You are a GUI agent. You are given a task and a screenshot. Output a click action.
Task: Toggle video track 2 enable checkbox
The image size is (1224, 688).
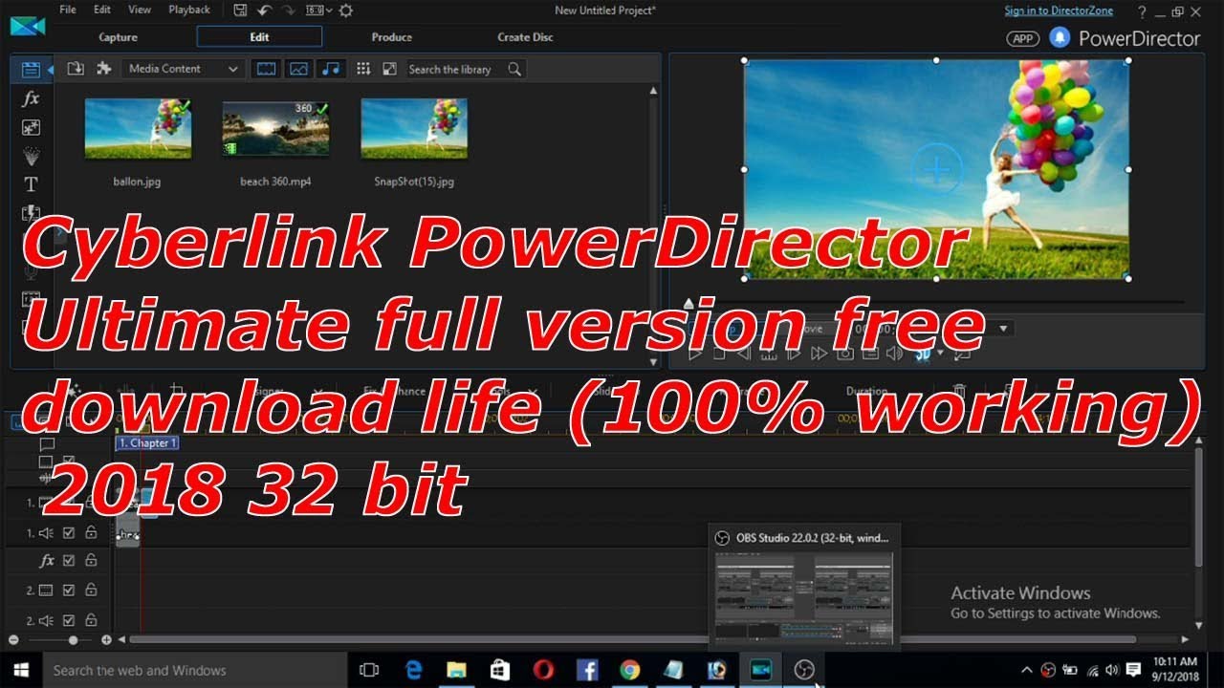(69, 591)
